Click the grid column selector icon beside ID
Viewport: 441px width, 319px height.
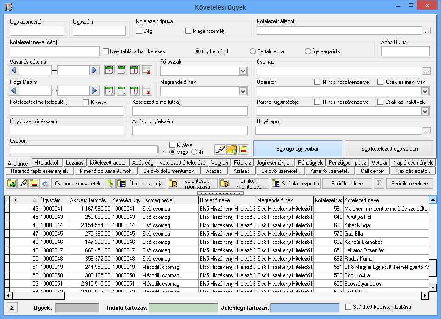click(7, 200)
